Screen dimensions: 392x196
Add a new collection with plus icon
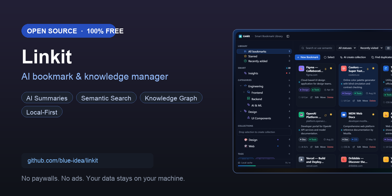289,126
